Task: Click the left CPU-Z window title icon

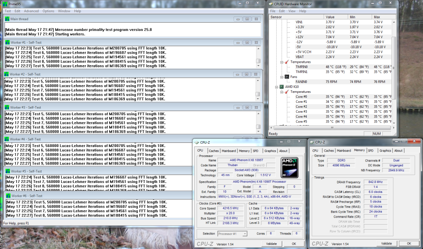Action: point(197,142)
